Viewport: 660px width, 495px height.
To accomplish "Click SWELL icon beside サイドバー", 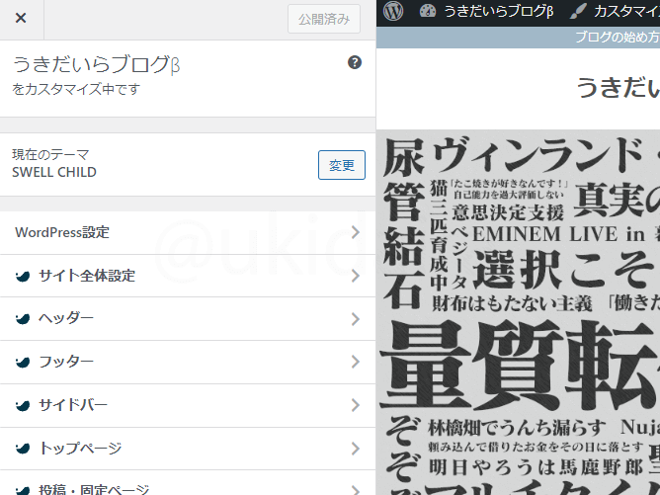I will click(x=23, y=405).
